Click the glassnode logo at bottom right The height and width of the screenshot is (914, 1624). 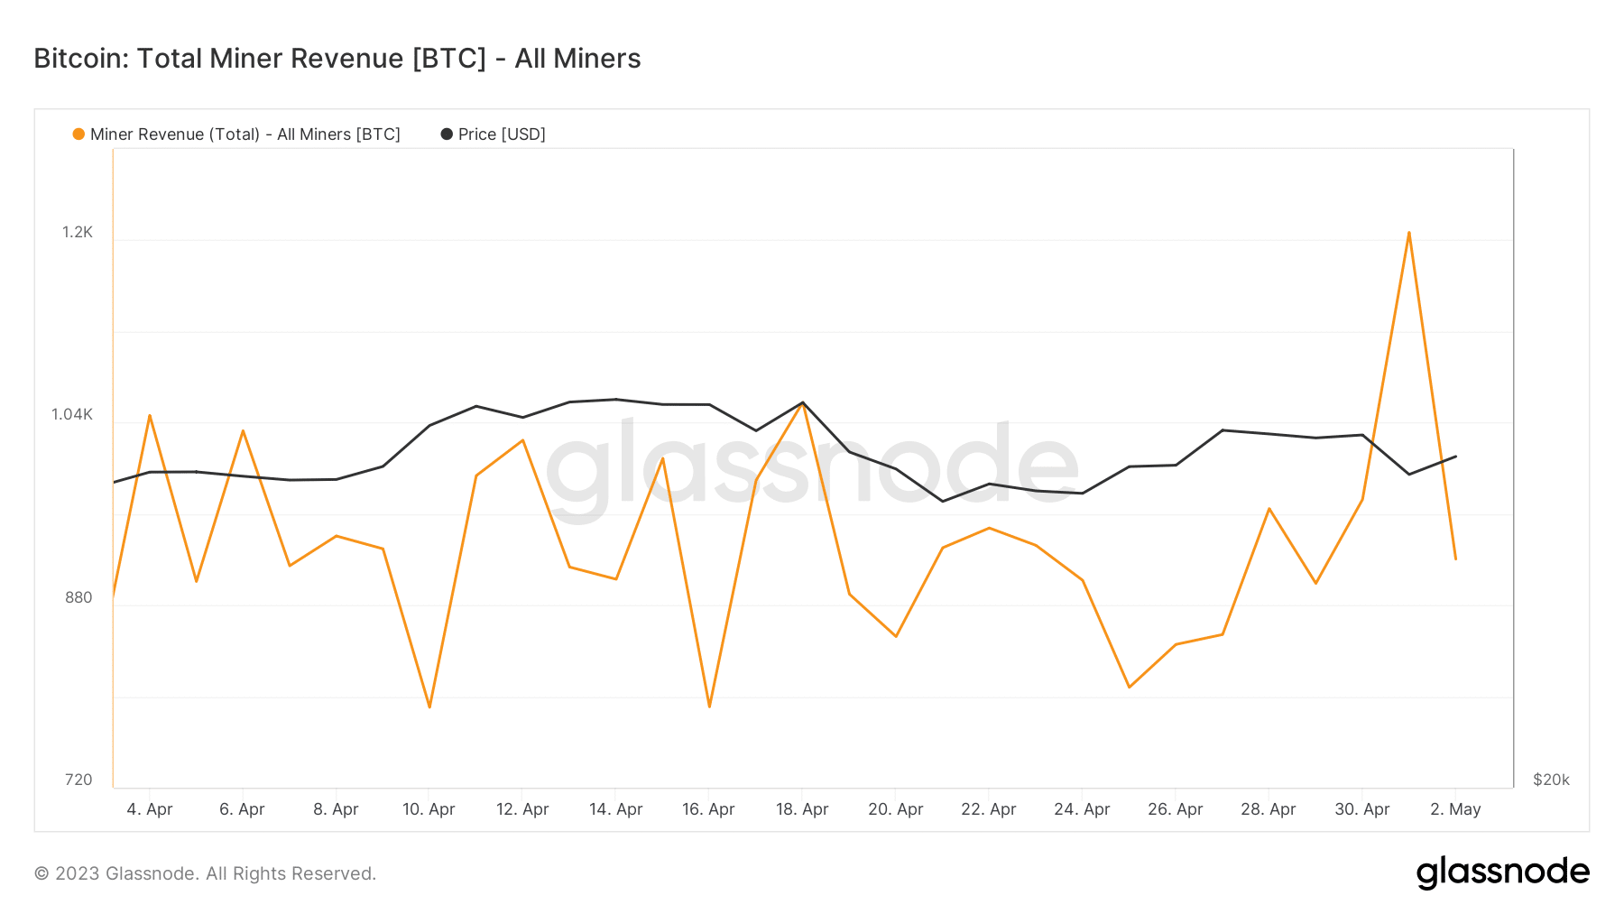pos(1502,872)
